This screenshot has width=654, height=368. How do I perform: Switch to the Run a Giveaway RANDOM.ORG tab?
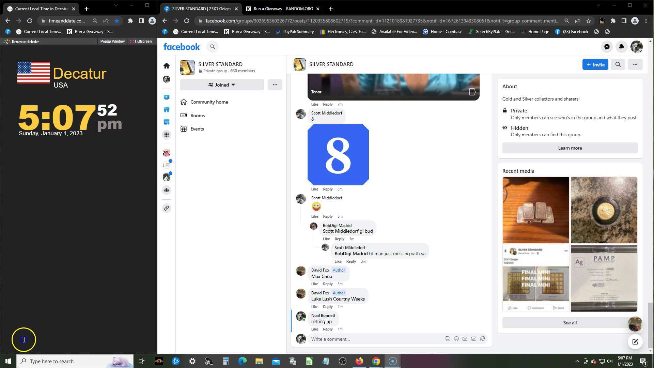pyautogui.click(x=283, y=9)
